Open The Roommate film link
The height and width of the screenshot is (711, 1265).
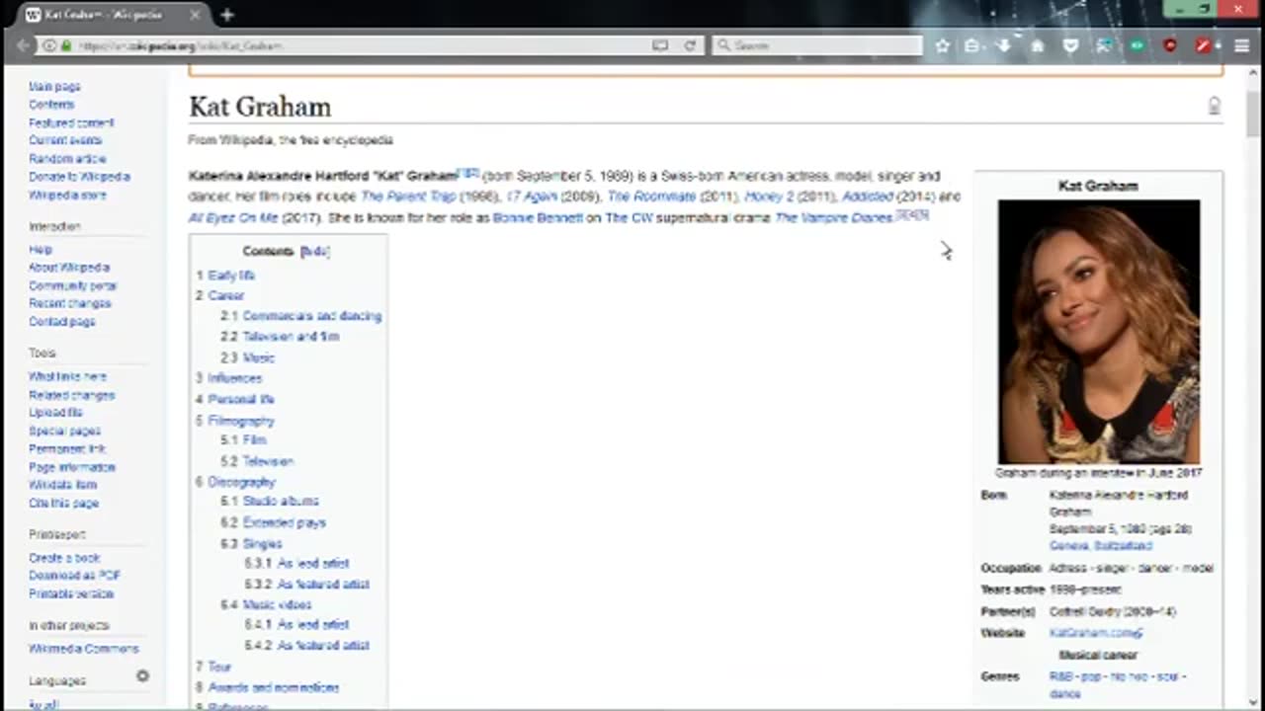pos(651,197)
